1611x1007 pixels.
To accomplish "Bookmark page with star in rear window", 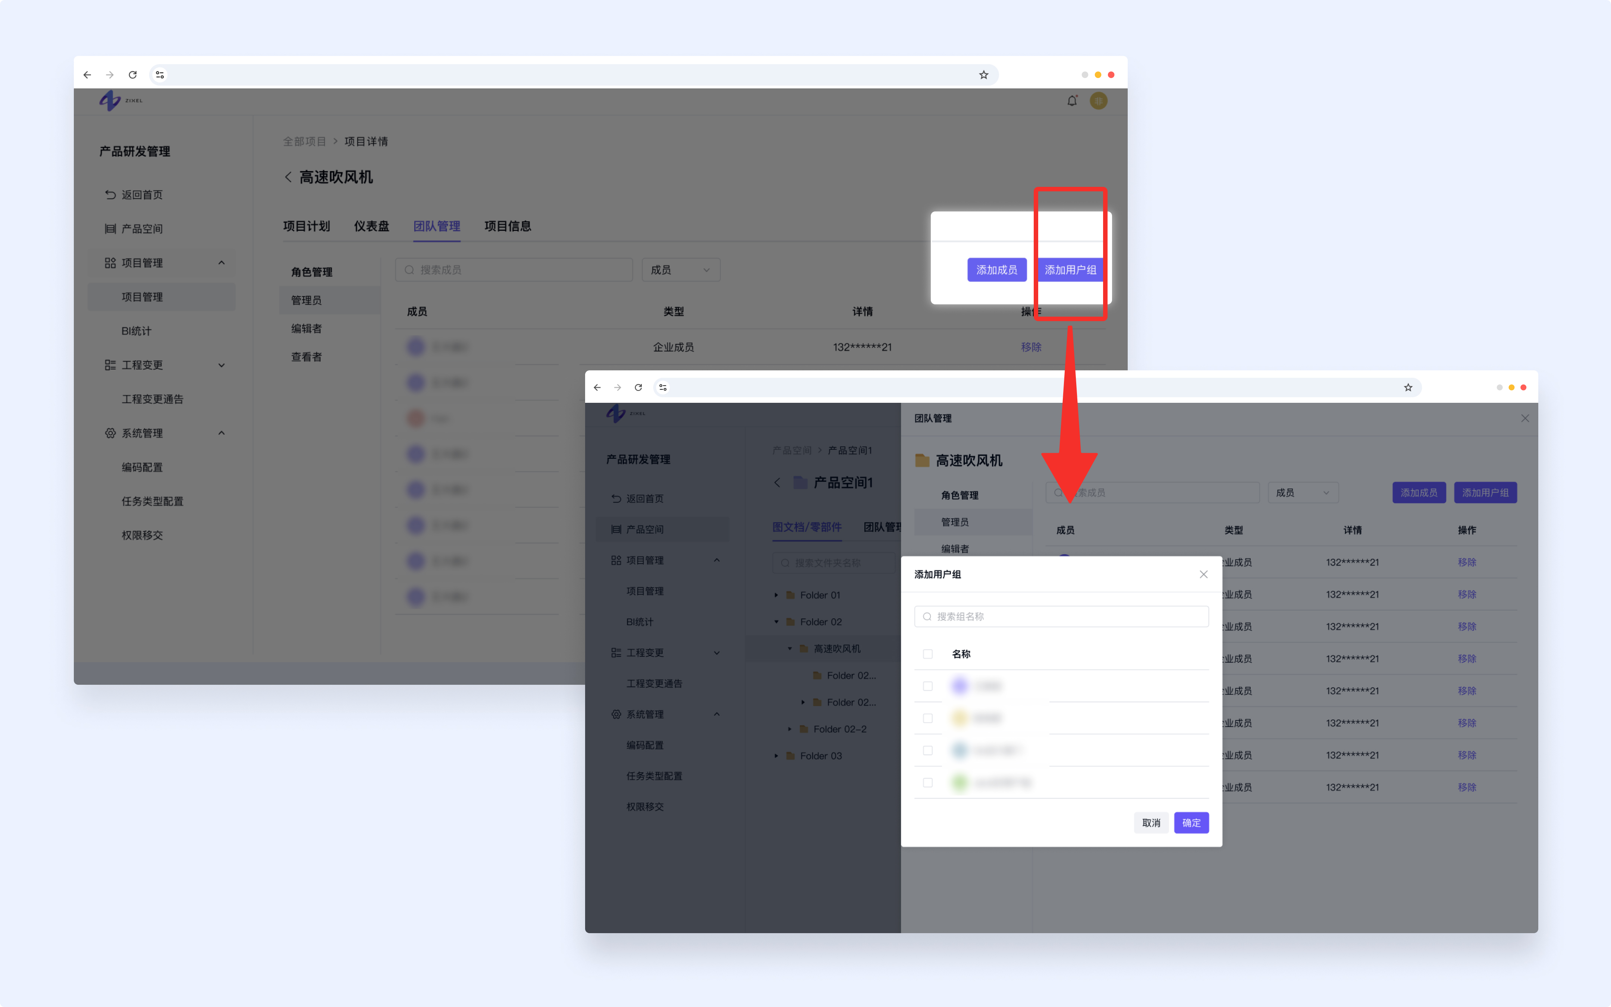I will (983, 75).
